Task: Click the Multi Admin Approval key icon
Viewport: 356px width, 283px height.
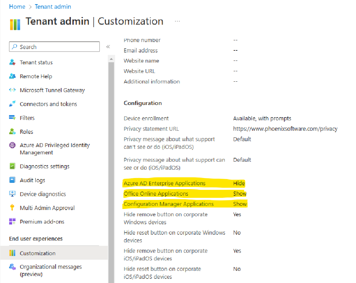Action: [12, 208]
